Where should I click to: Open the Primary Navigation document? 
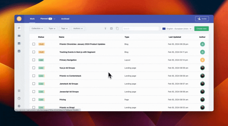click(68, 60)
